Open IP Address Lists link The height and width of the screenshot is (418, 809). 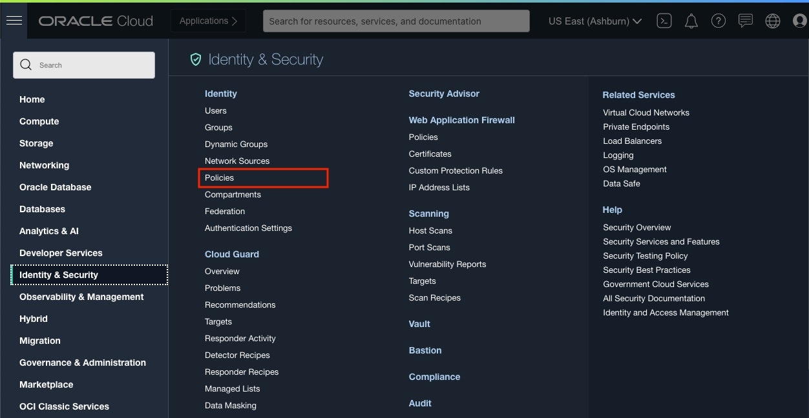tap(439, 188)
